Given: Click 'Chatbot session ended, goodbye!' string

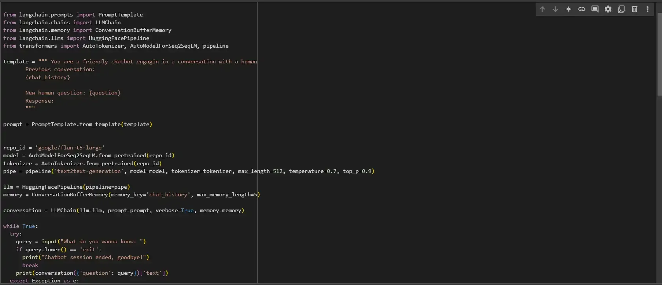Looking at the screenshot, I should pos(93,257).
